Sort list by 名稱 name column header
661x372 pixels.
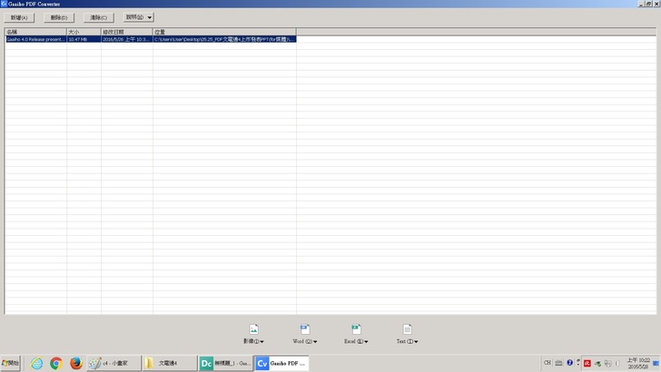tap(35, 32)
